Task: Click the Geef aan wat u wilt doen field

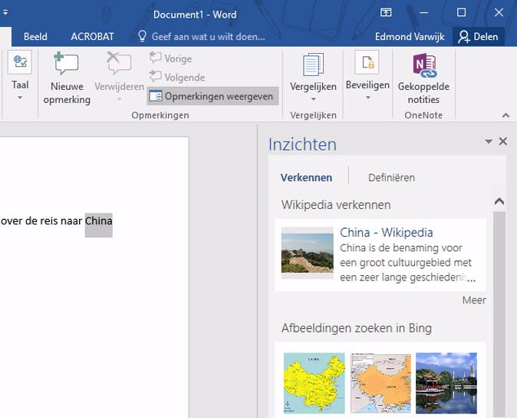Action: tap(209, 37)
